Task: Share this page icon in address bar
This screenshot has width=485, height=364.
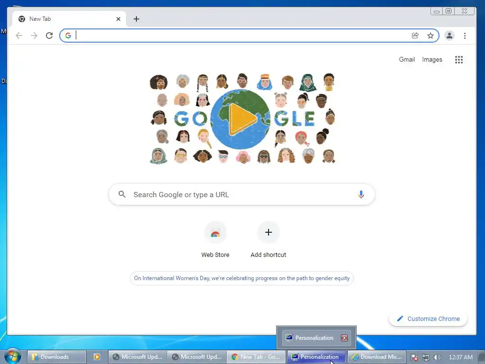Action: (x=415, y=36)
